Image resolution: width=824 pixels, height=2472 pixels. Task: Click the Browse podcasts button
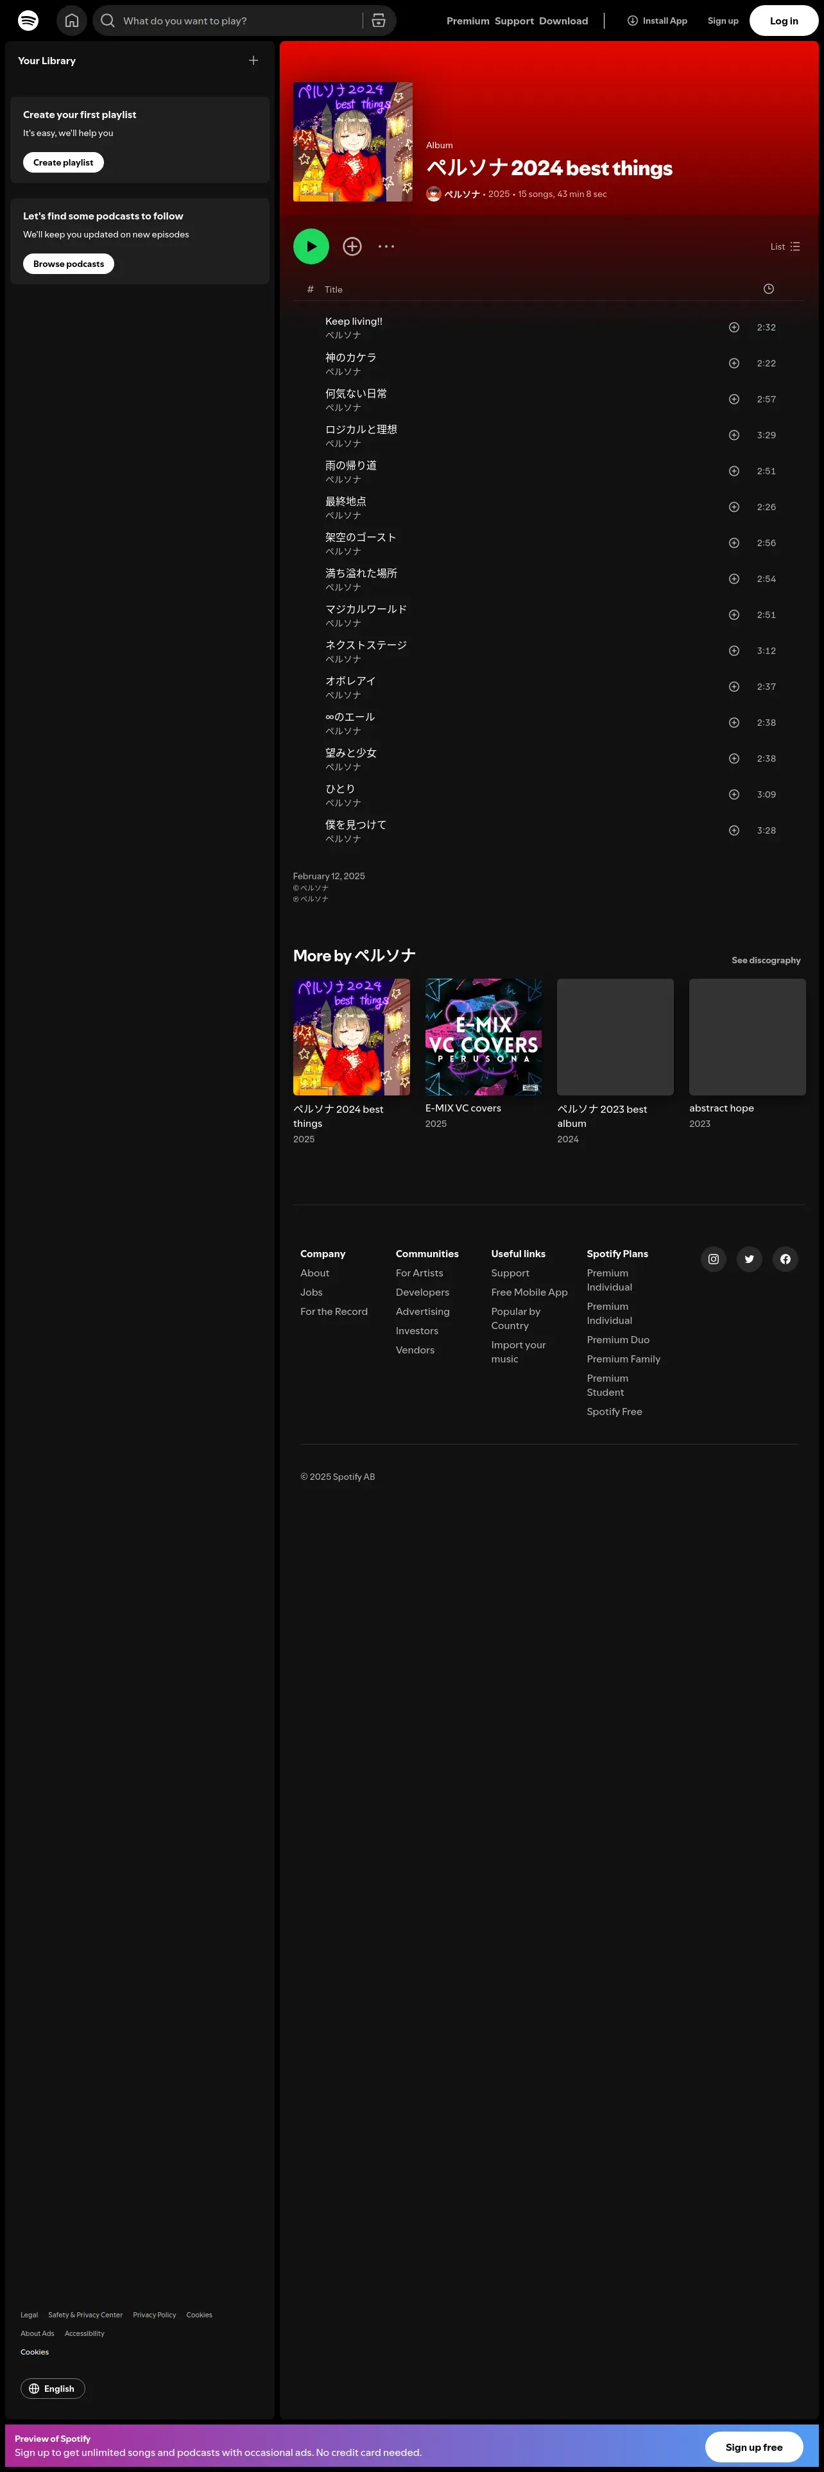click(69, 264)
